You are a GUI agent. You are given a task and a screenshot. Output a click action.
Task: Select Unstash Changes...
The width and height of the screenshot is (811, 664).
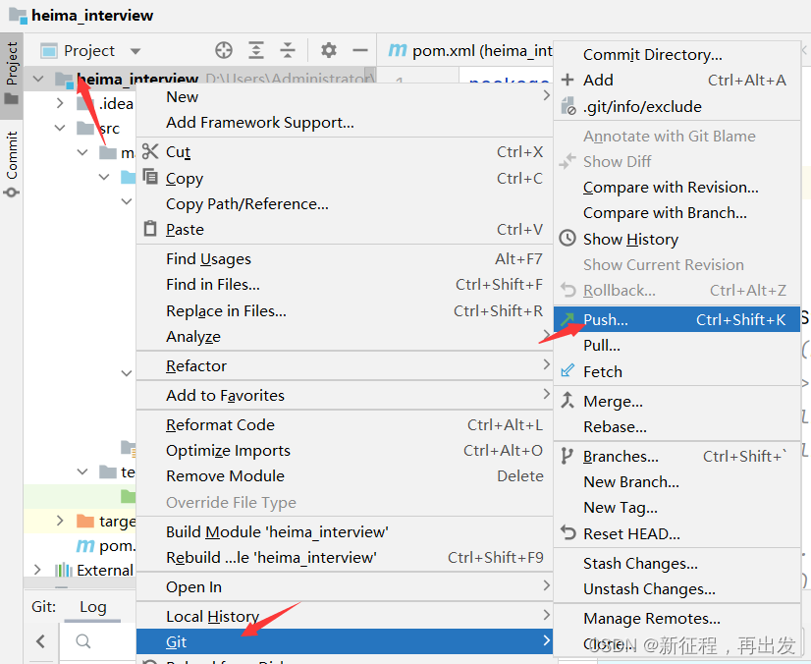click(x=677, y=589)
